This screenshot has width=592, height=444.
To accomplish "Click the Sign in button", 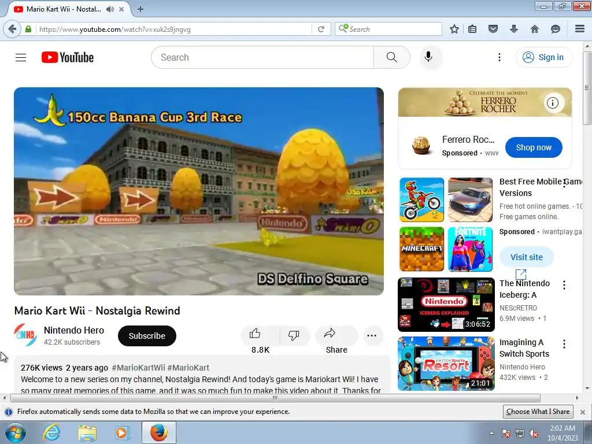I will pyautogui.click(x=543, y=57).
